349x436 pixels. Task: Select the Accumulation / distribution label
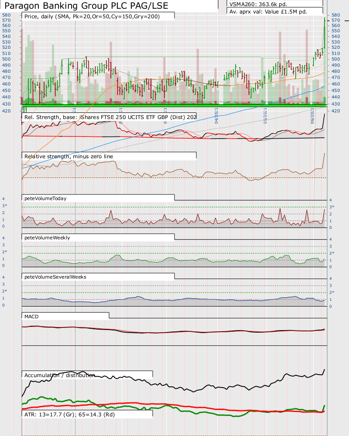[60, 375]
